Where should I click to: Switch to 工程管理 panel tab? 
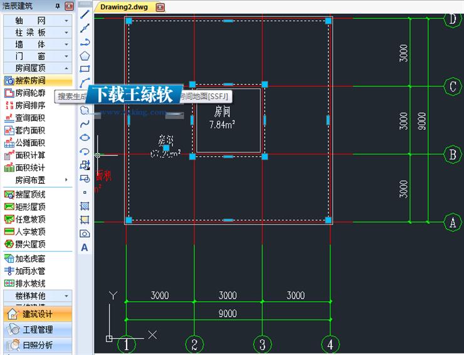(x=38, y=329)
